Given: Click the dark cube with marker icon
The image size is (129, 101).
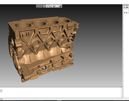Looking at the screenshot, I should point(60,6).
